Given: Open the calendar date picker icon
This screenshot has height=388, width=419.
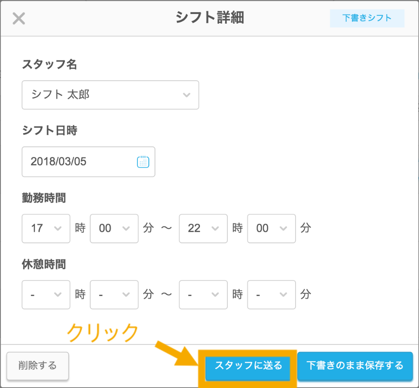Looking at the screenshot, I should click(143, 162).
